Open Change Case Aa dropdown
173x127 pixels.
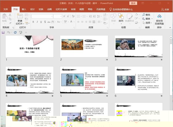(59, 22)
